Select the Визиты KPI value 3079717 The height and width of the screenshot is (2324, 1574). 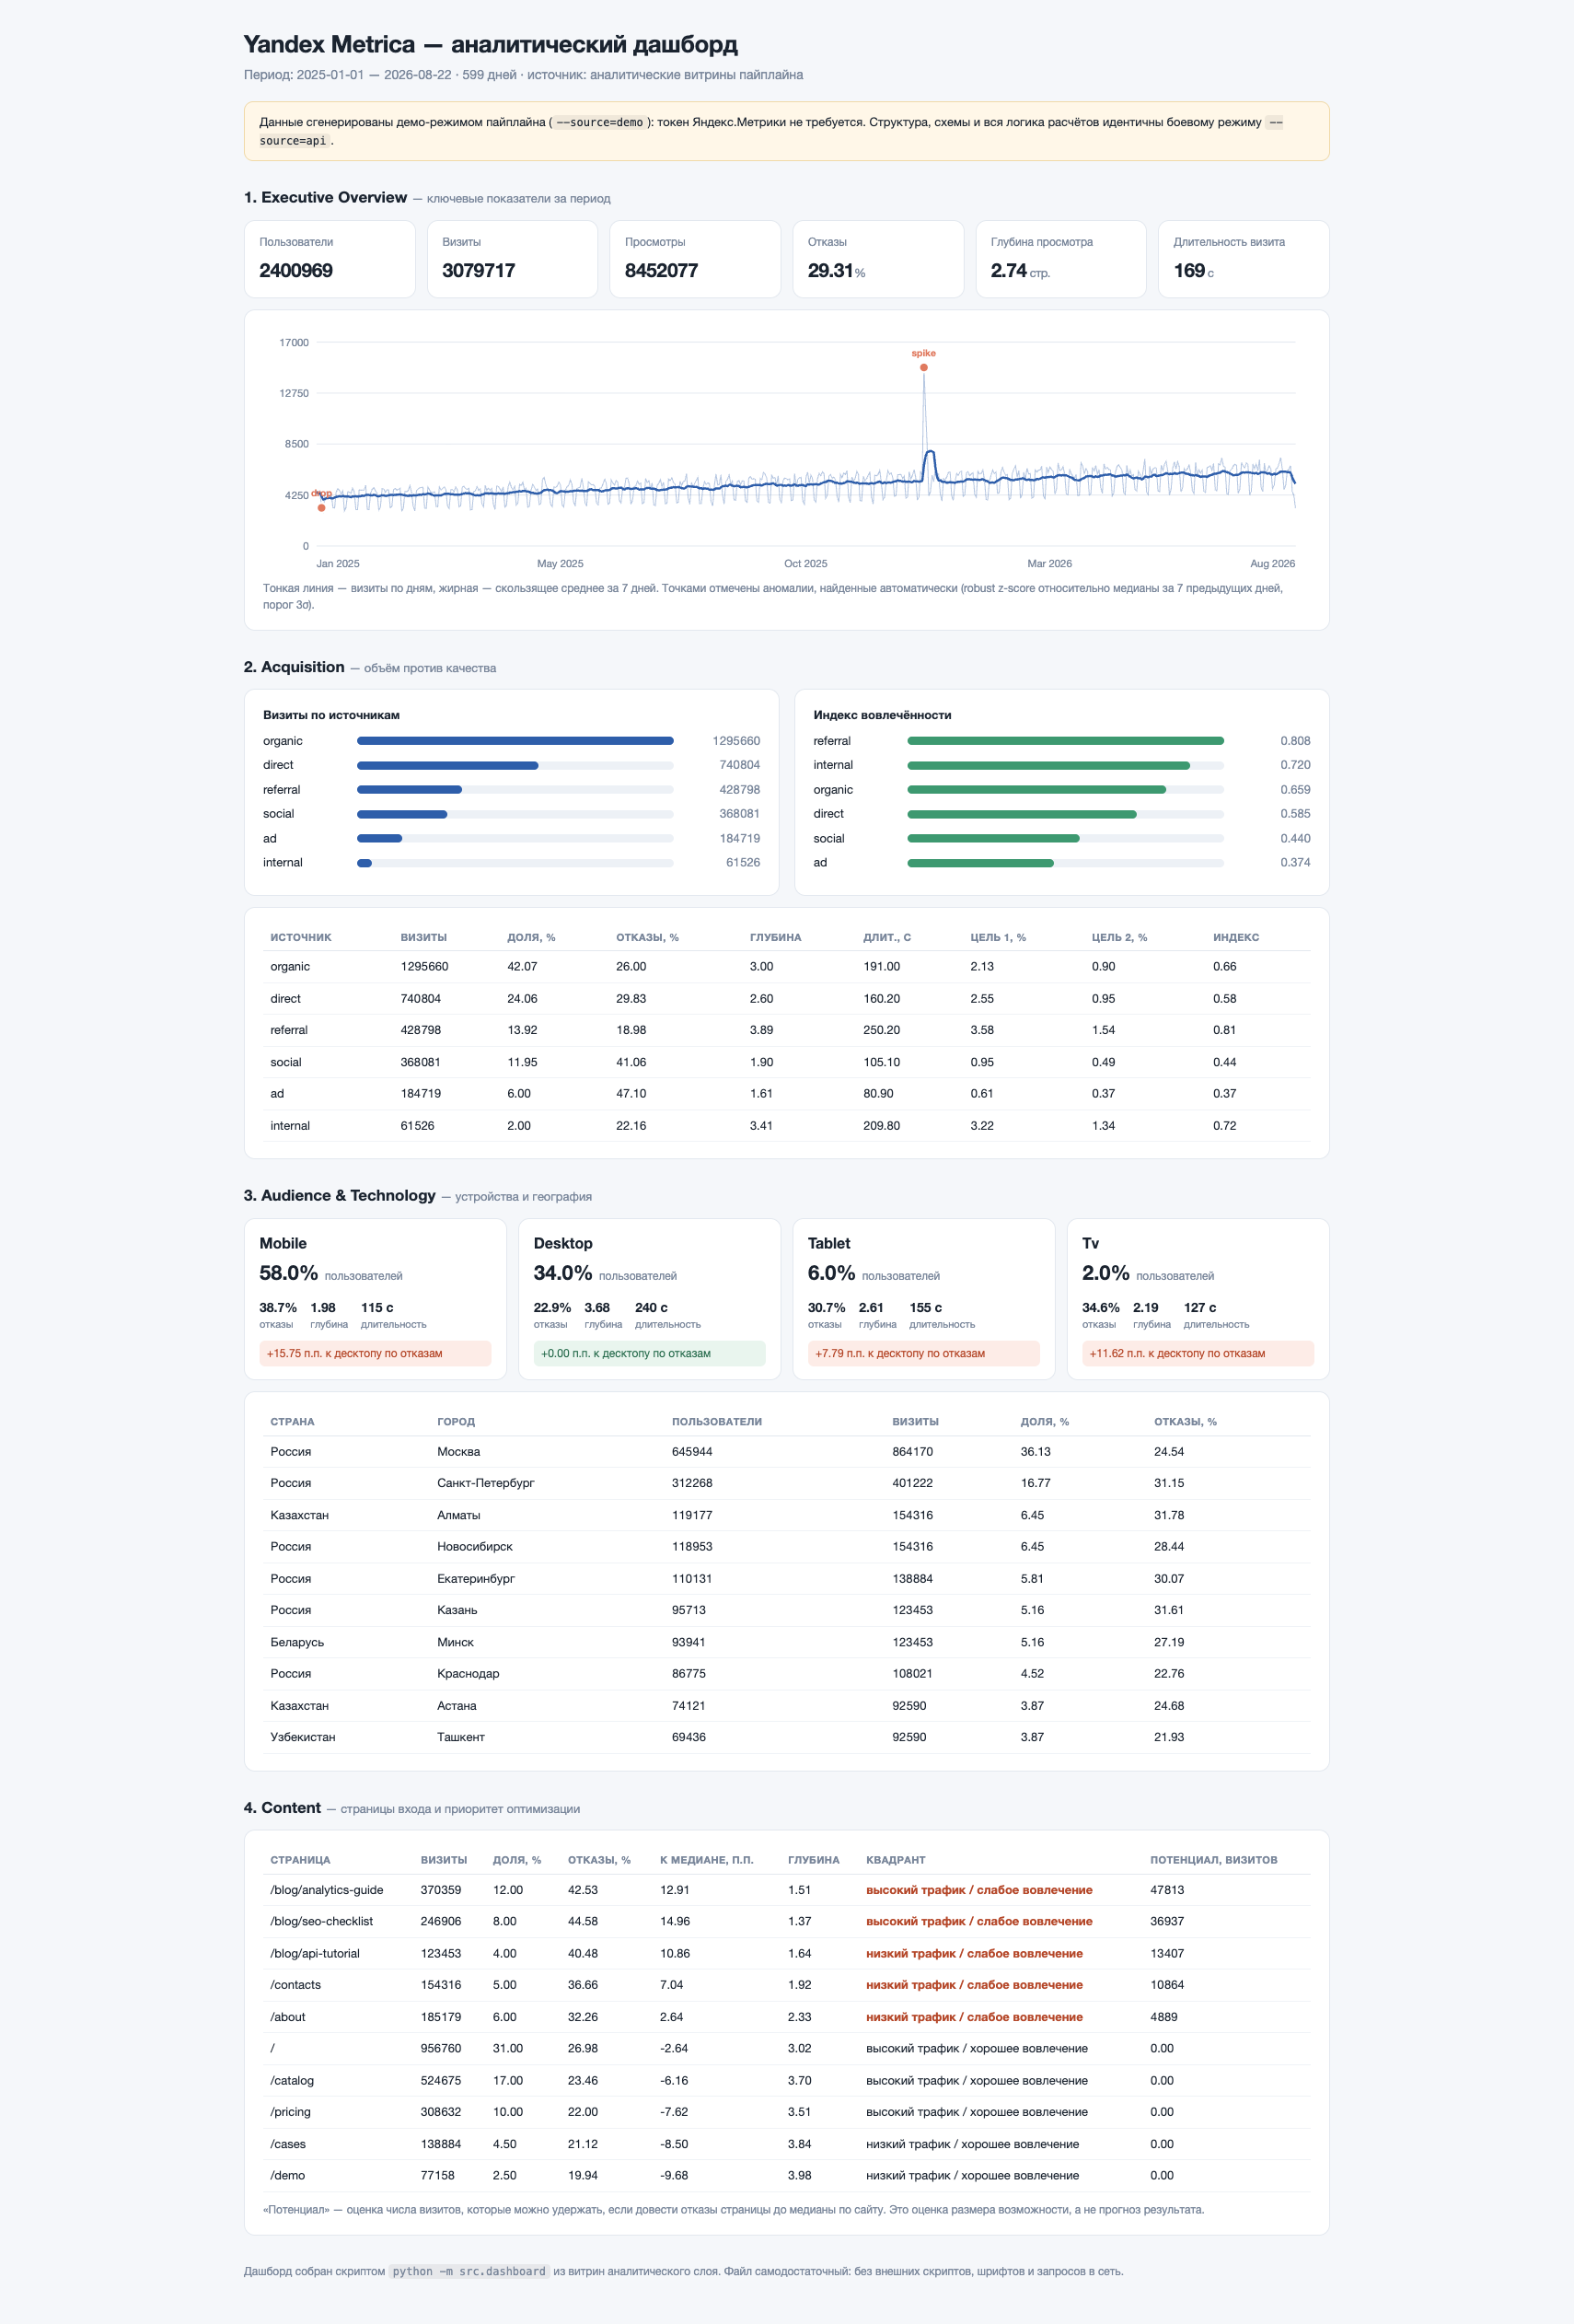(x=479, y=270)
